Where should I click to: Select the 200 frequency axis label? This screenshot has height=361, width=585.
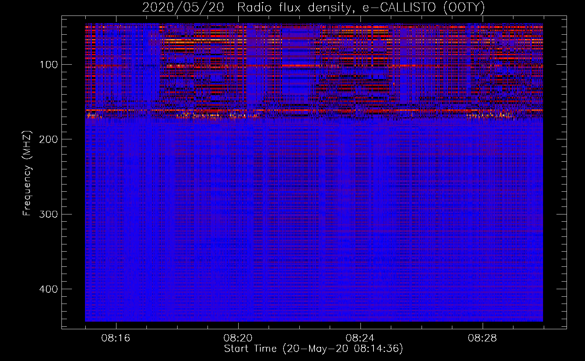[49, 140]
